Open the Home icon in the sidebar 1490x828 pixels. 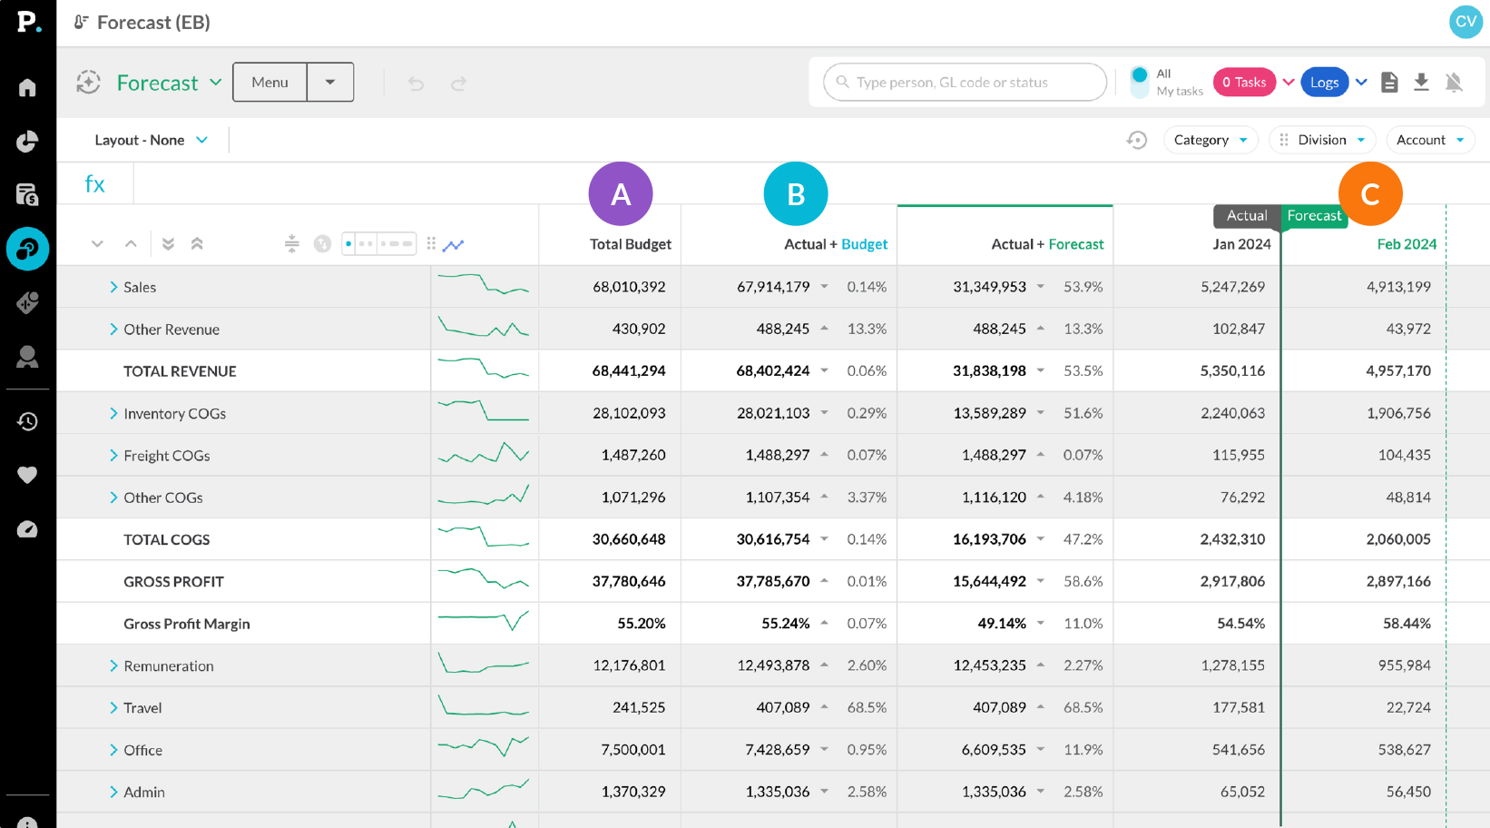[27, 87]
